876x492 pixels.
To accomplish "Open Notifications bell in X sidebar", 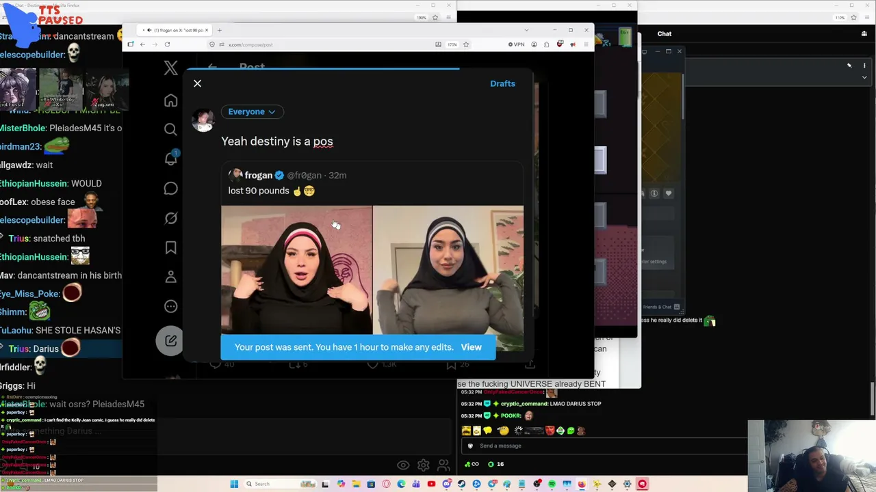I will [x=170, y=159].
